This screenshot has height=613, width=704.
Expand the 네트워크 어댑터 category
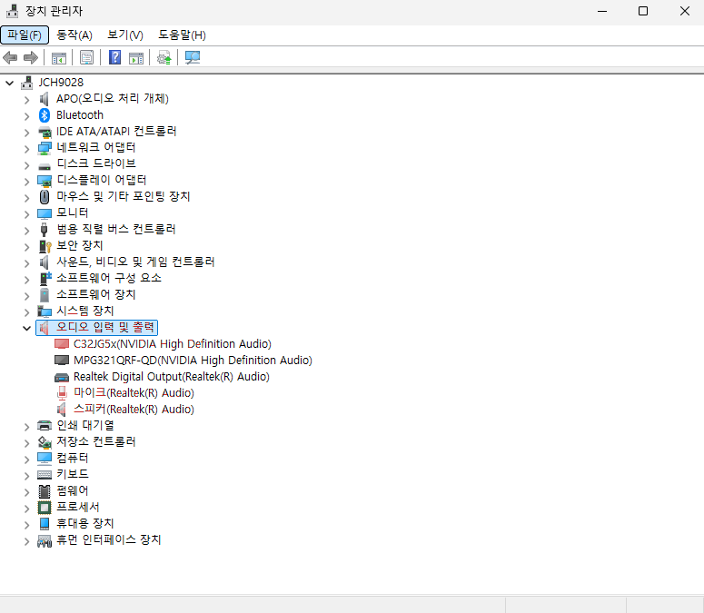click(27, 149)
